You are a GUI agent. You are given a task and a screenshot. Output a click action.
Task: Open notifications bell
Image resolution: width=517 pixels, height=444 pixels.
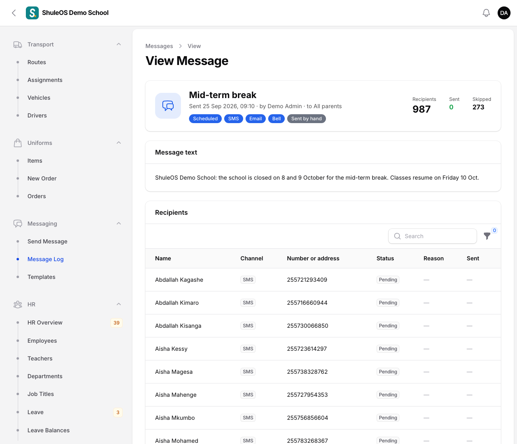coord(486,13)
